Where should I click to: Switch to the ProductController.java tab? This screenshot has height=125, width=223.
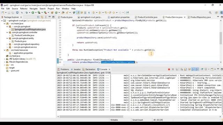point(146,17)
